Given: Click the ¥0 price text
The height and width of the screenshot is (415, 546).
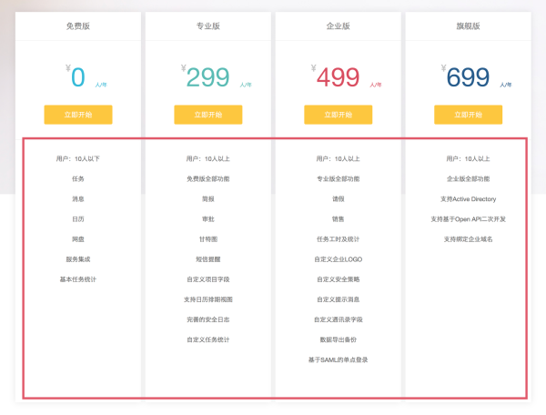Looking at the screenshot, I should tap(76, 76).
